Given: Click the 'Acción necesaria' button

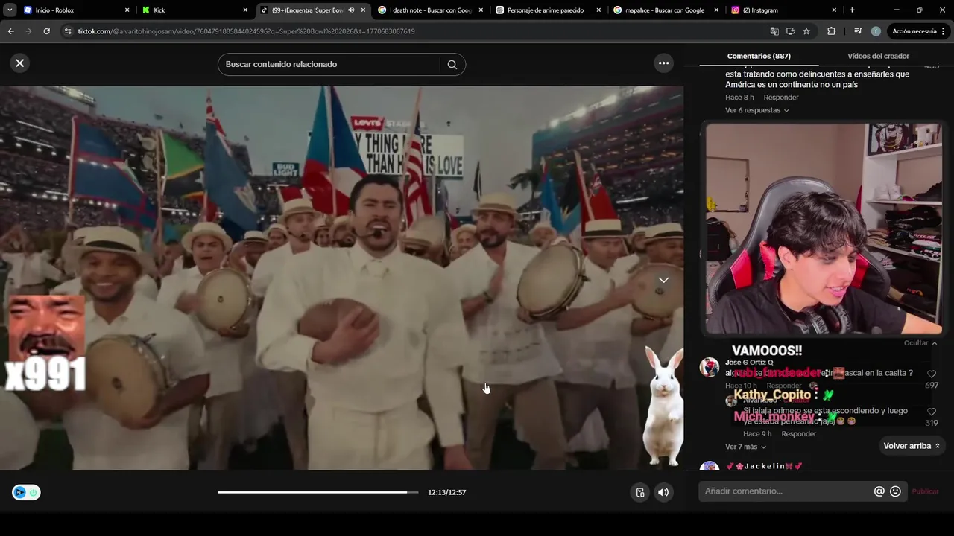Looking at the screenshot, I should coord(914,31).
